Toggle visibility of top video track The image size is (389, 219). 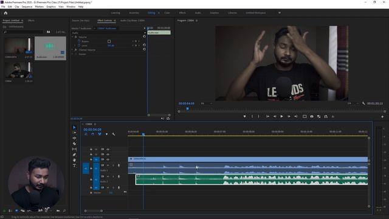(x=108, y=149)
